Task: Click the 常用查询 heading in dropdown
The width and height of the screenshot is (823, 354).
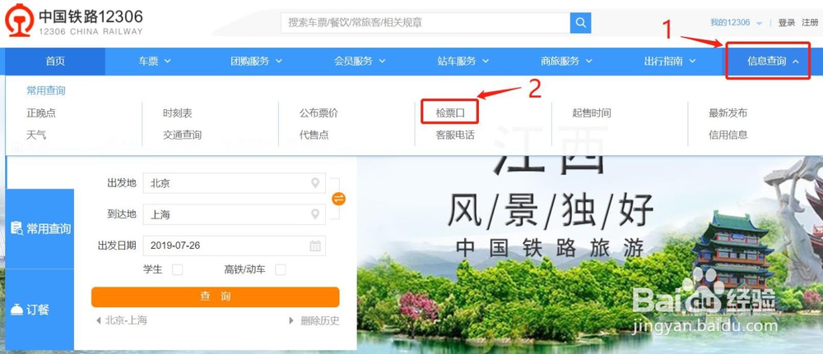Action: tap(45, 90)
